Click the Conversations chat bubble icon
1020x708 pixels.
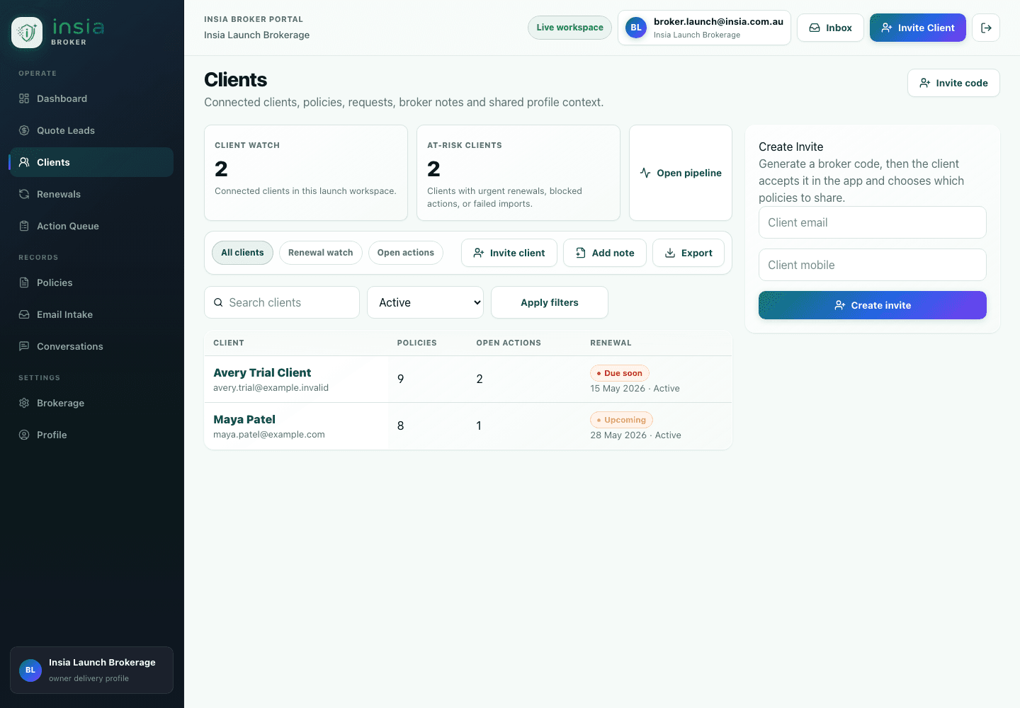coord(24,346)
